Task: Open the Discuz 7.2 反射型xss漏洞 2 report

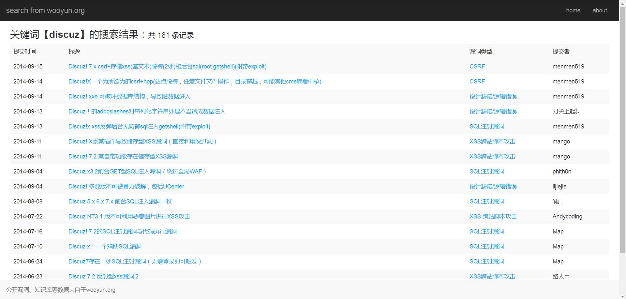Action: (x=103, y=276)
